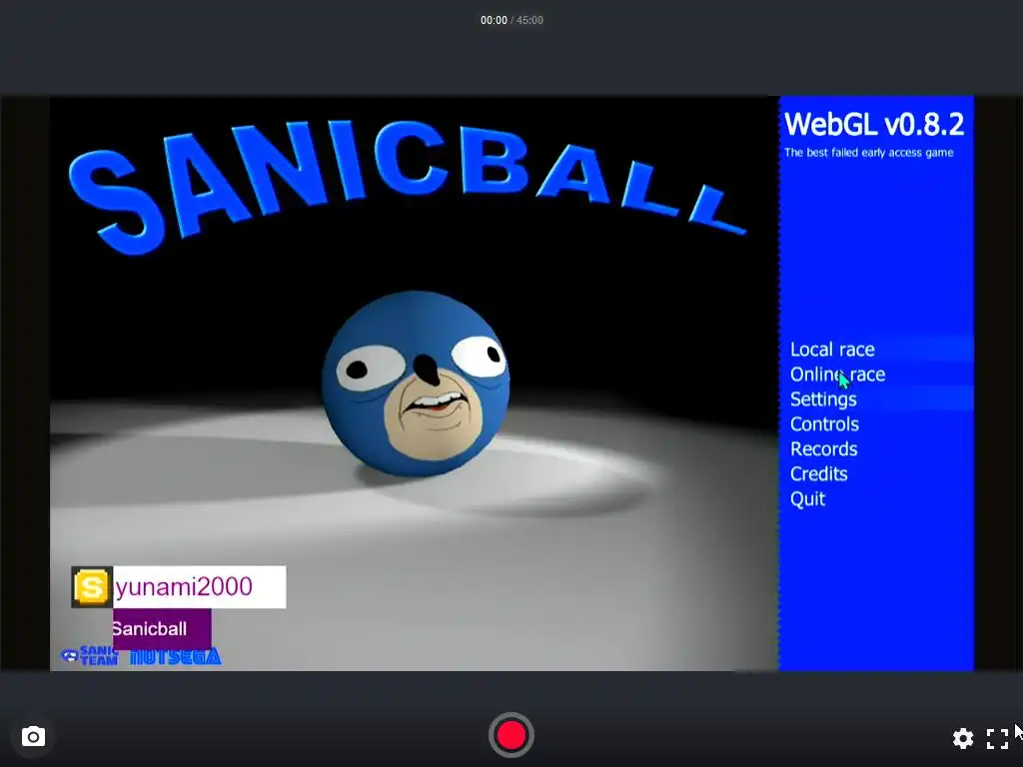
Task: Open the recorder settings gear
Action: coord(963,738)
